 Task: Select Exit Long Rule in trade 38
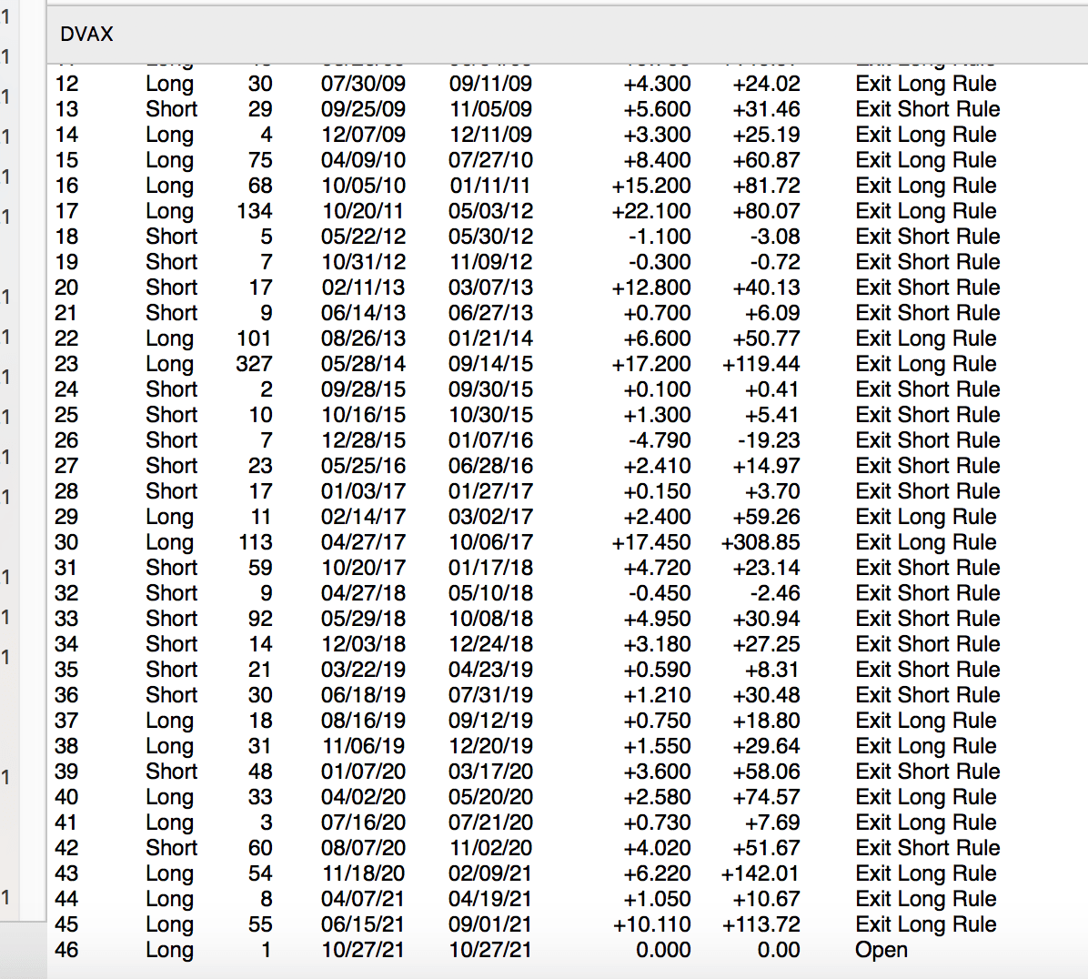click(x=926, y=747)
